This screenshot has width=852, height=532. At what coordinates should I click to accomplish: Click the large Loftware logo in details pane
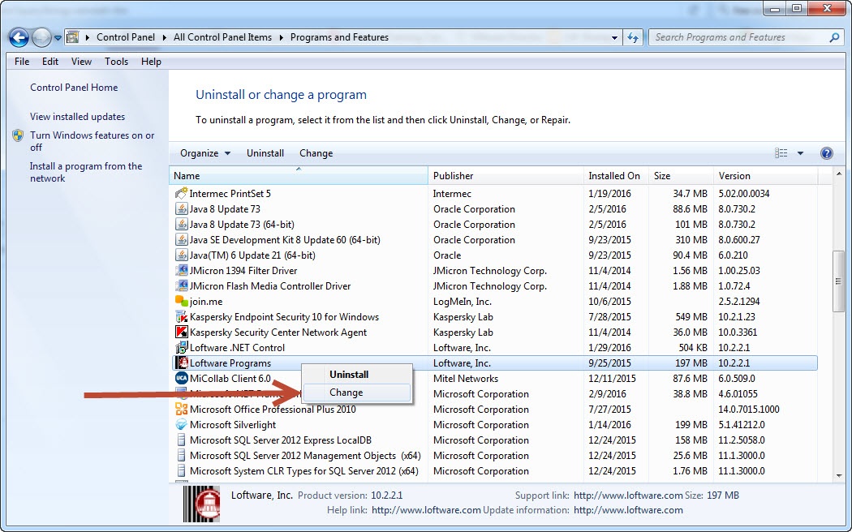[201, 504]
